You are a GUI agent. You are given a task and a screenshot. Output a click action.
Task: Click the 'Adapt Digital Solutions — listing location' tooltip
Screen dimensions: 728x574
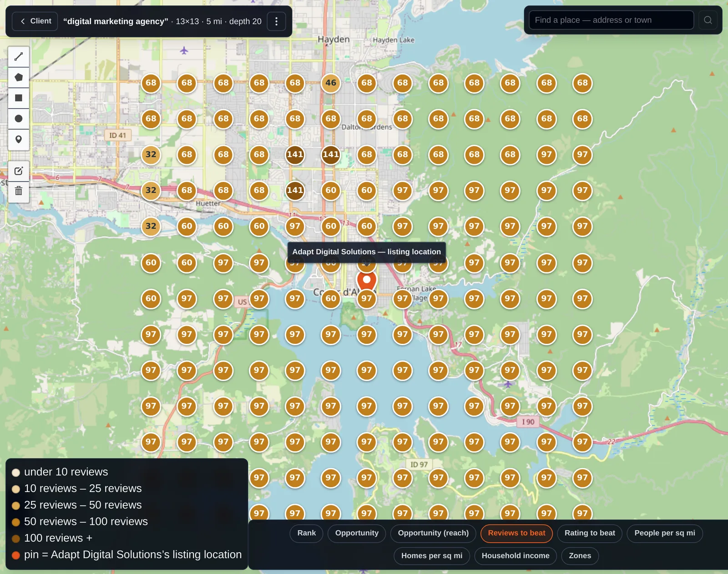(367, 252)
